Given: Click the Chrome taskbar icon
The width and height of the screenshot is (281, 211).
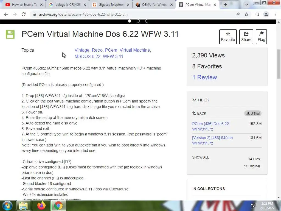Looking at the screenshot, I should coord(58,206).
